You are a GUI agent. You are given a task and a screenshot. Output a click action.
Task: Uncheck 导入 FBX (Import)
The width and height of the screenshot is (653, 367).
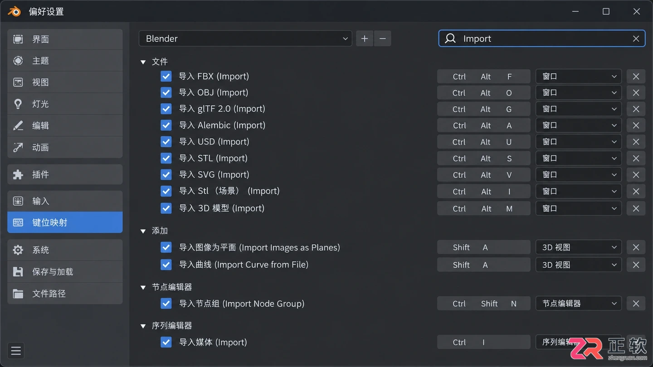click(x=166, y=76)
